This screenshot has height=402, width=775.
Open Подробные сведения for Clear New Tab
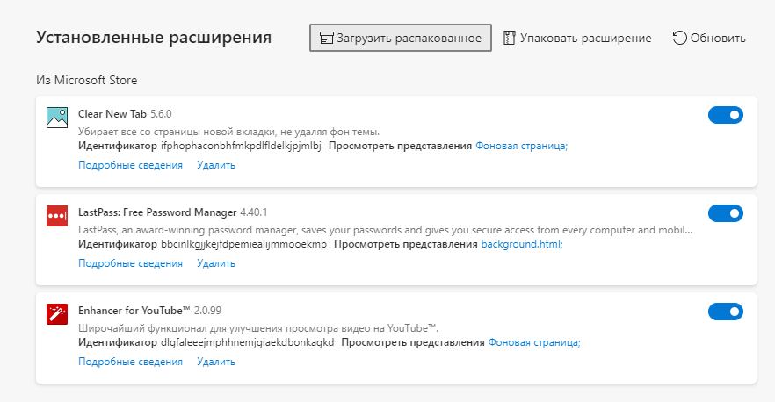(130, 165)
